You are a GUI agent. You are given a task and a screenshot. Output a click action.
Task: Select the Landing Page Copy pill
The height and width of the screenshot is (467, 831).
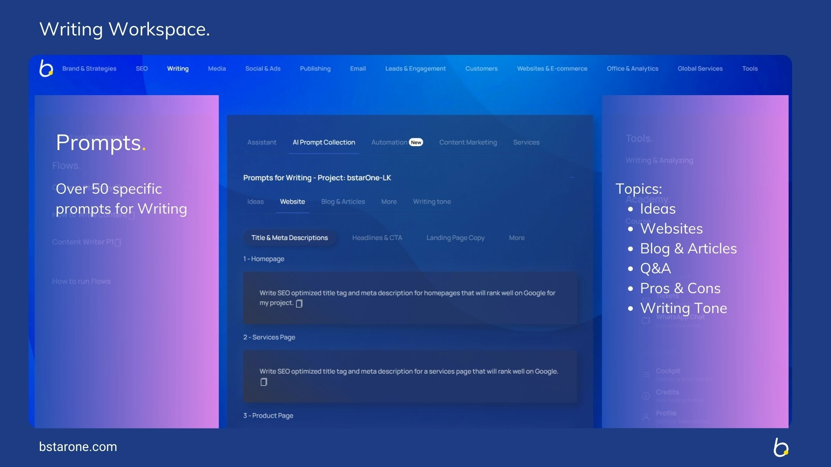[x=455, y=238]
